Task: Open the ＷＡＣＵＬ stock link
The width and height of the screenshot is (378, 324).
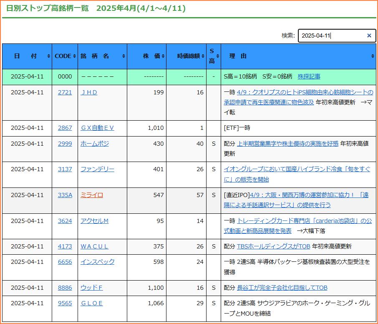Action: click(94, 247)
